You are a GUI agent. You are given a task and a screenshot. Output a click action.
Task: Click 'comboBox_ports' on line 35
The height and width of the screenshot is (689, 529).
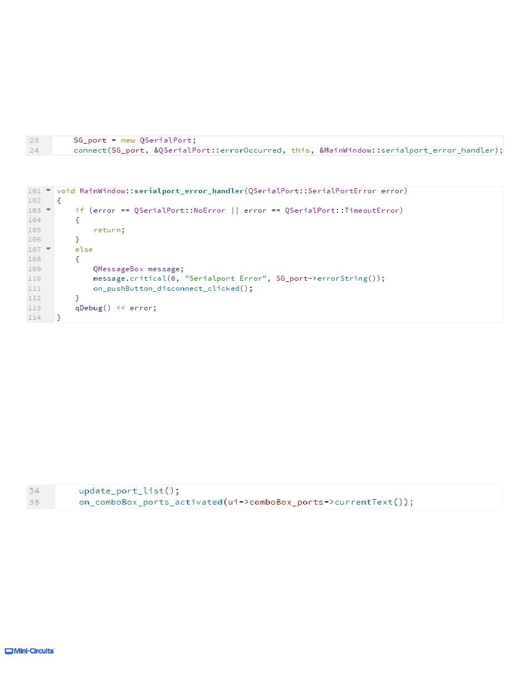point(286,502)
